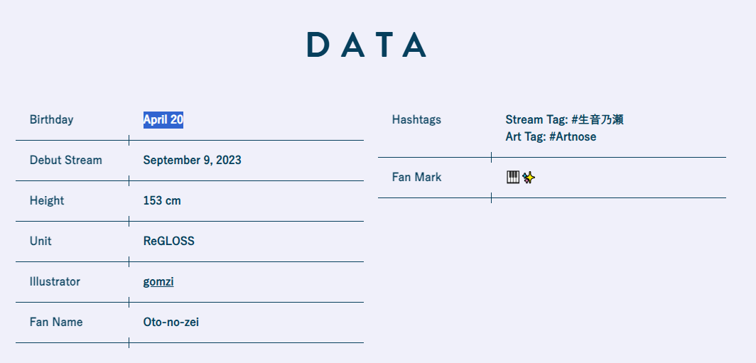The image size is (756, 363).
Task: Click the ReGLOSS unit name
Action: coord(168,242)
